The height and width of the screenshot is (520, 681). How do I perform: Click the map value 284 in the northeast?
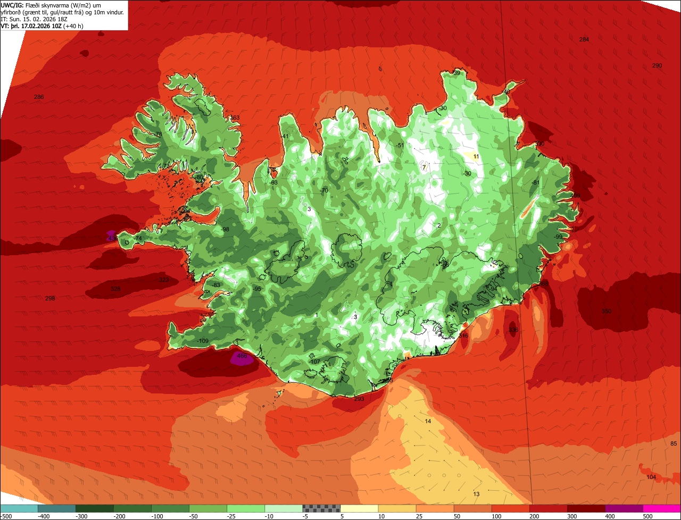[x=584, y=40]
